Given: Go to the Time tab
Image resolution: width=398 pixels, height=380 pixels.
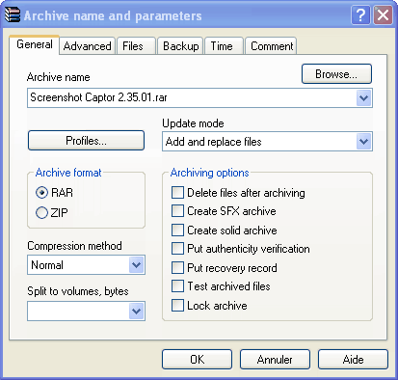Looking at the screenshot, I should coord(224,46).
